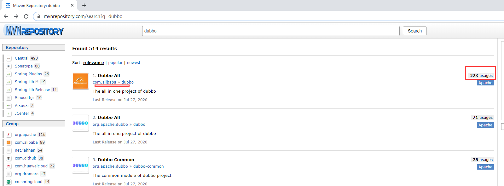Open the Dubbo logo of second result

[x=80, y=123]
